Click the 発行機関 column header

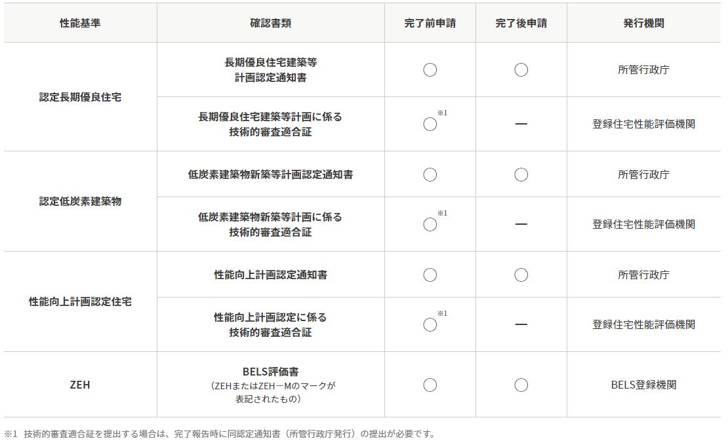[x=643, y=23]
